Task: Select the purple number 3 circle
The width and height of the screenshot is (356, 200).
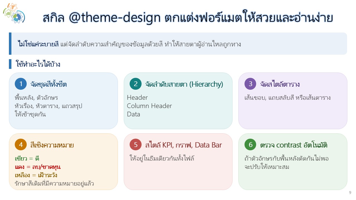Action: pos(250,84)
